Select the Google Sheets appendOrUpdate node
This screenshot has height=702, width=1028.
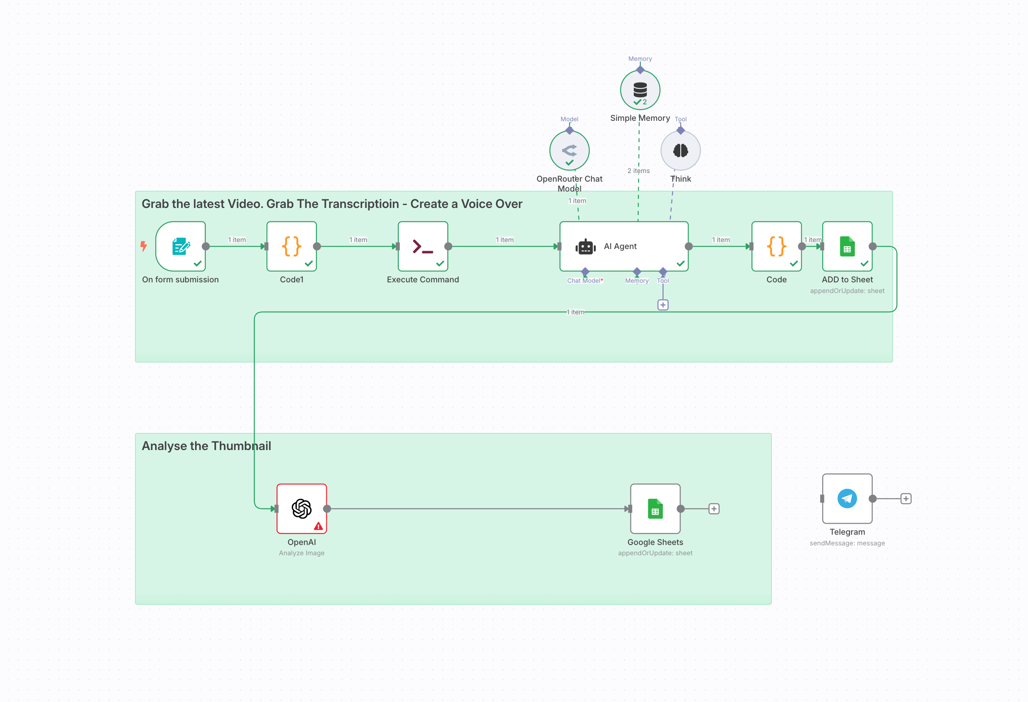click(655, 508)
